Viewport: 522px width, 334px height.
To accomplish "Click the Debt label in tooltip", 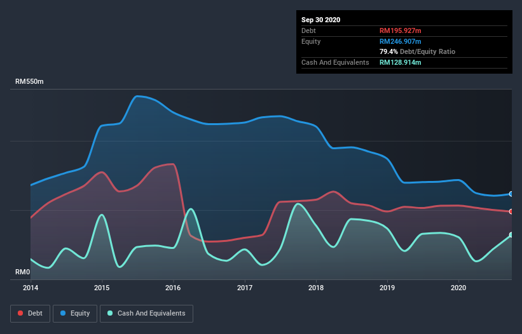I will pyautogui.click(x=308, y=30).
